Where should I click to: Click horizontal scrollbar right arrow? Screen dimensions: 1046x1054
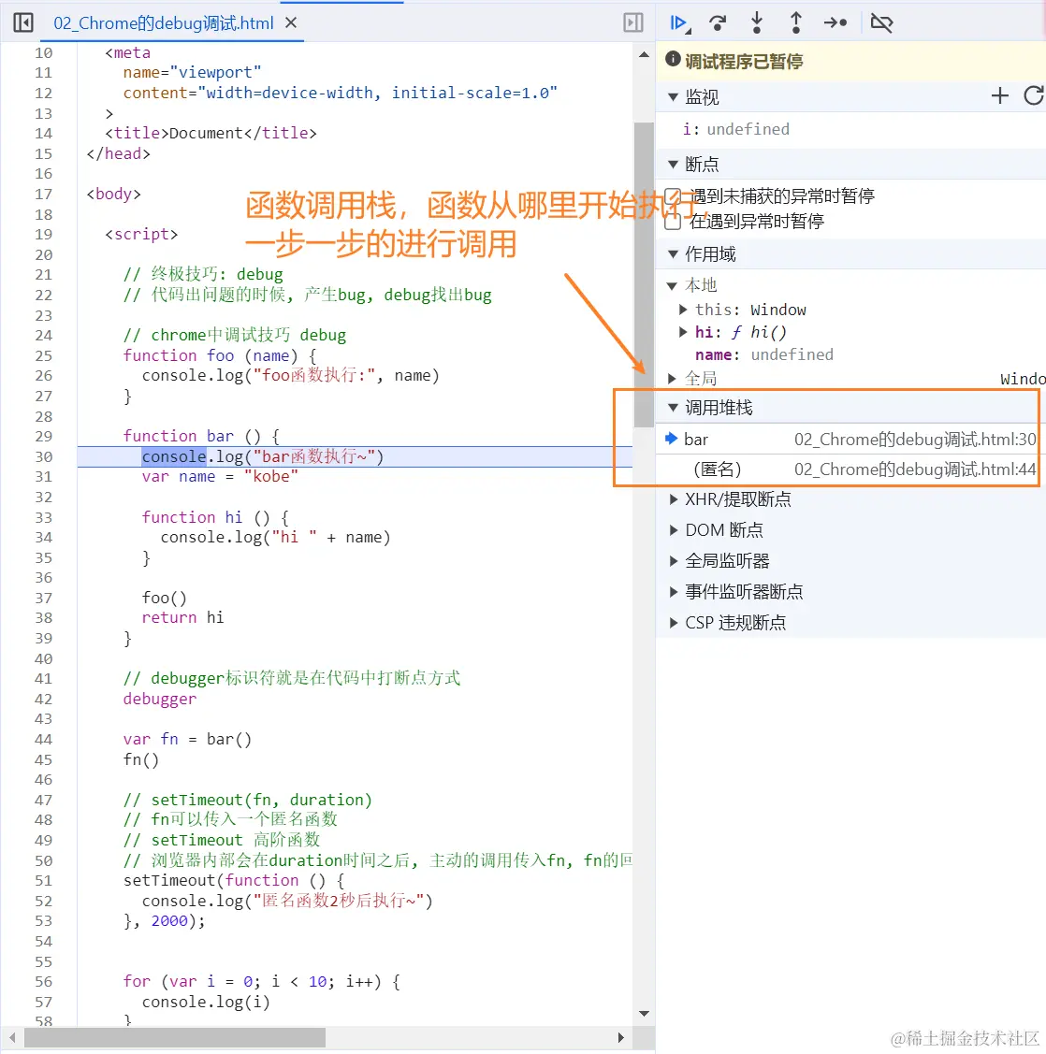[620, 1038]
